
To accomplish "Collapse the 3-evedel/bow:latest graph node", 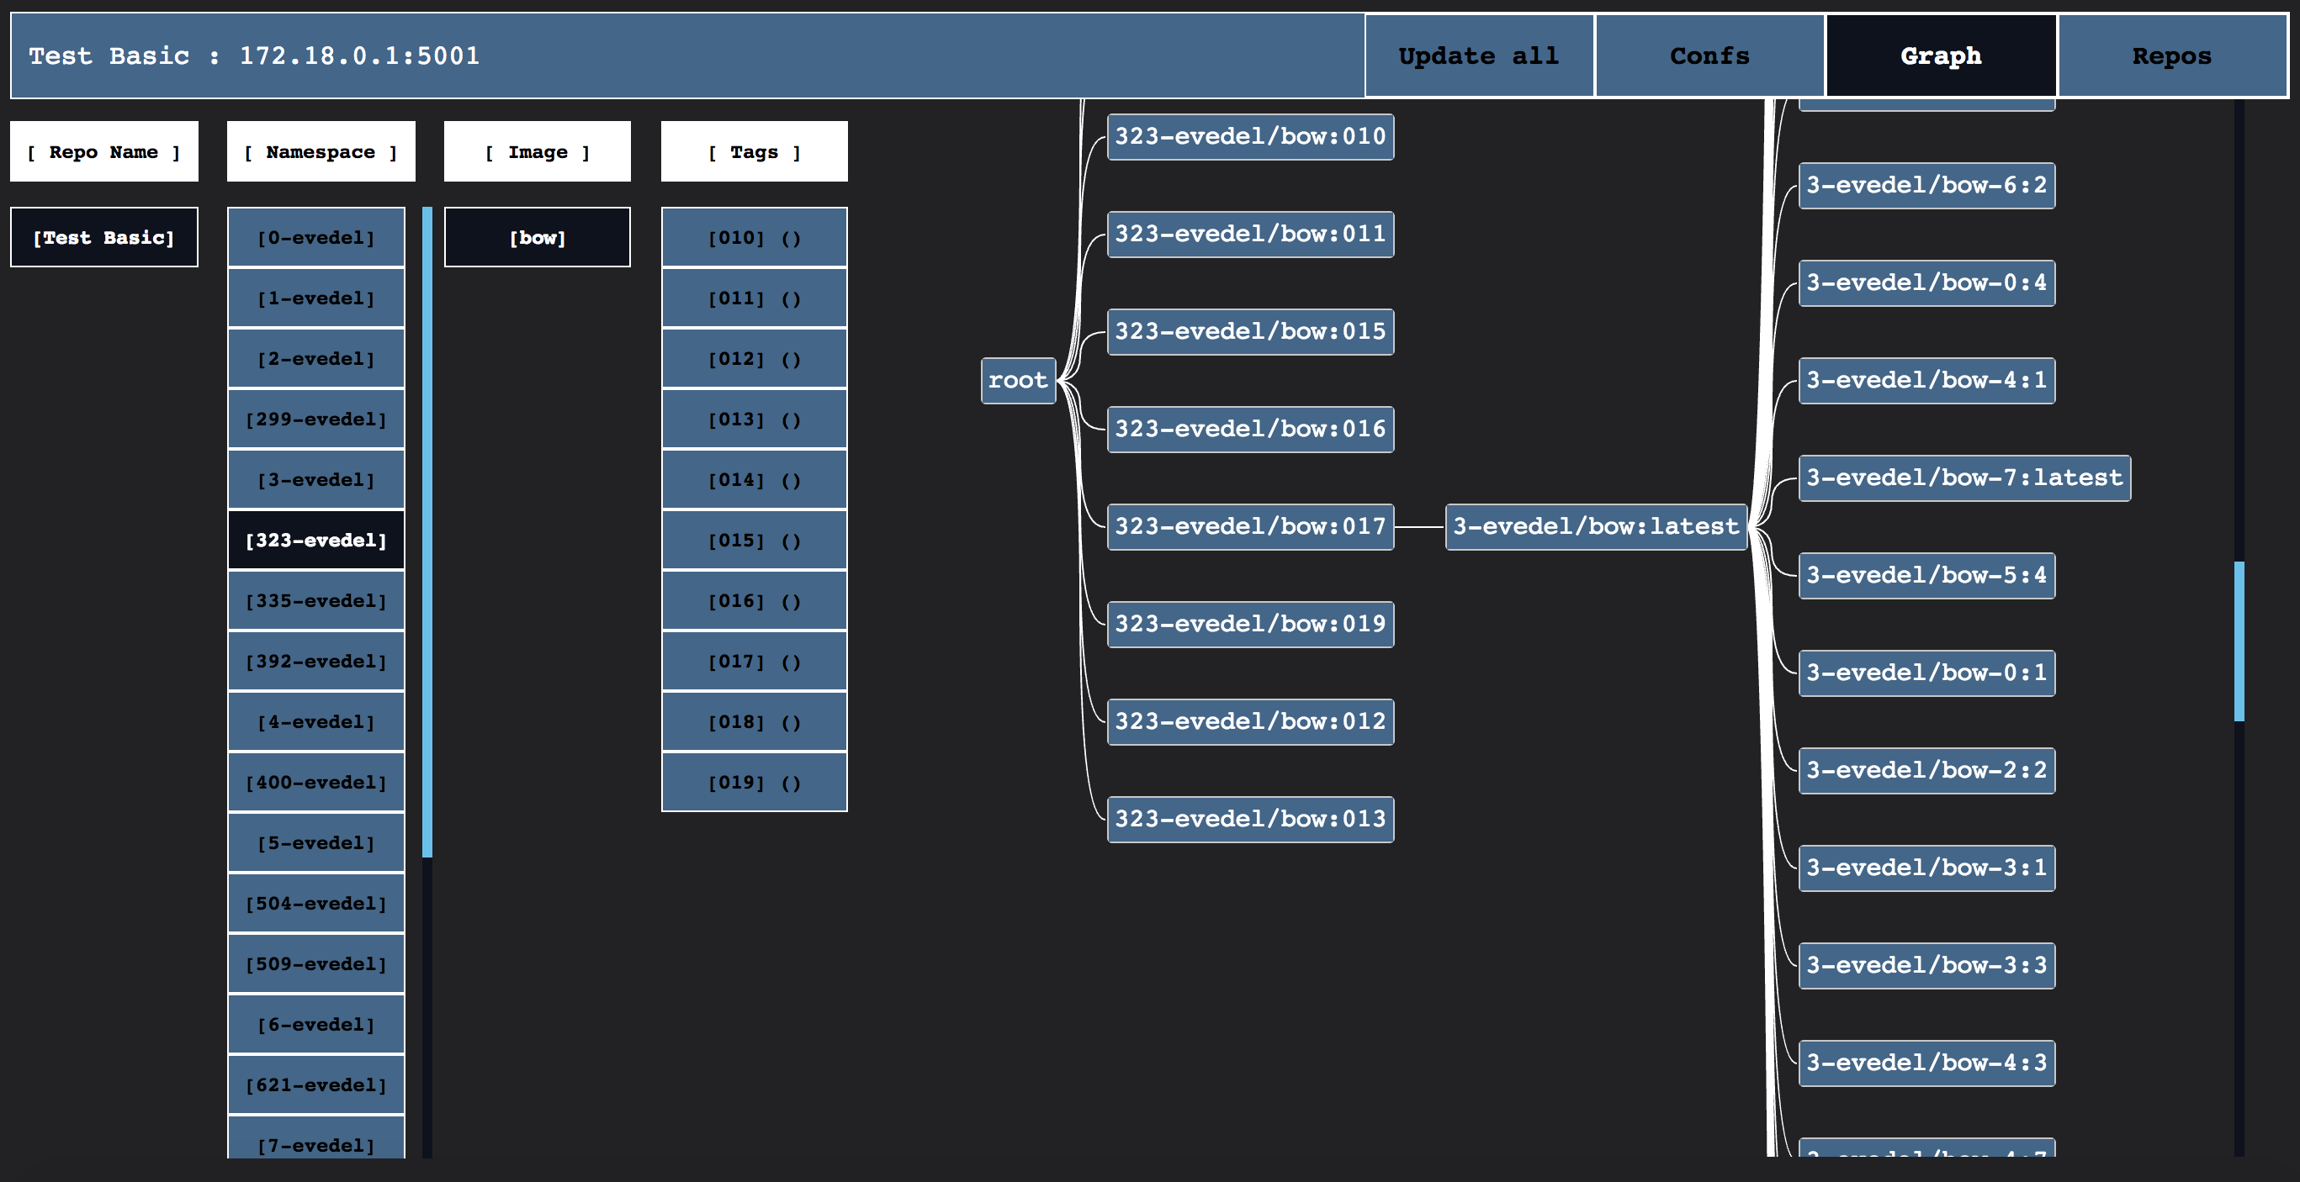I will [1595, 526].
